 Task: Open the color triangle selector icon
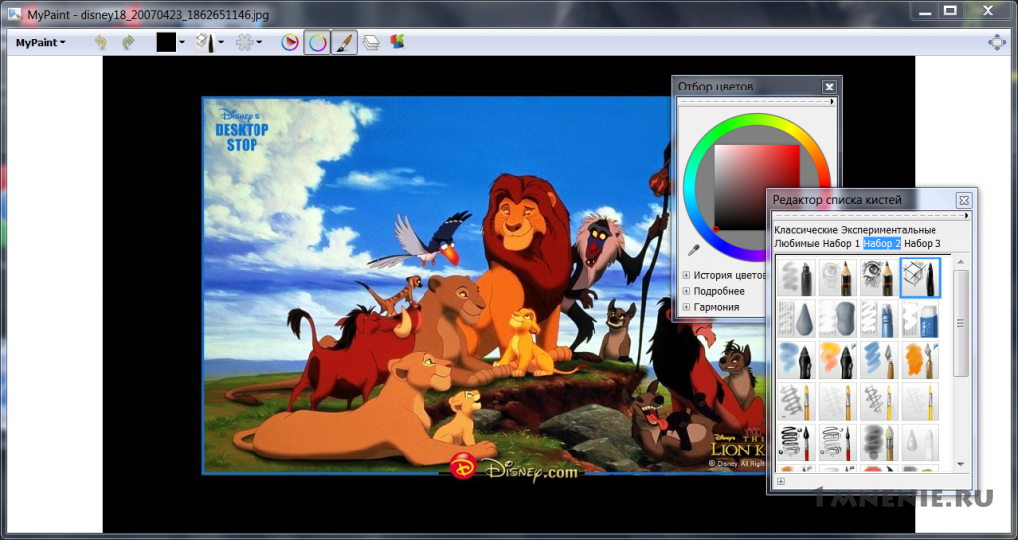pos(289,42)
